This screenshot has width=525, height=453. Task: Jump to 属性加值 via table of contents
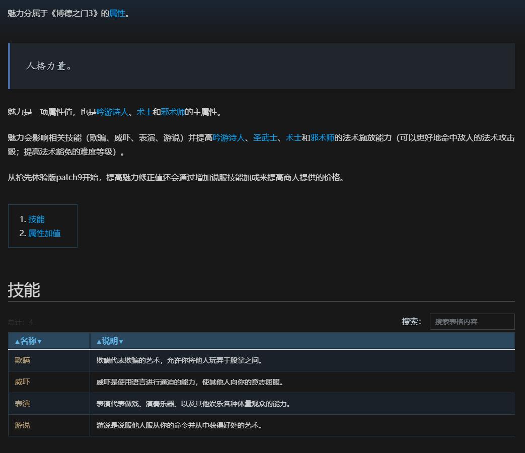point(44,233)
